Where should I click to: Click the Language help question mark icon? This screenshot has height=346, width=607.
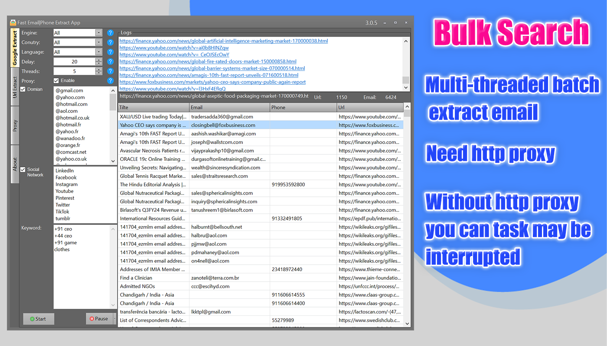click(x=110, y=52)
